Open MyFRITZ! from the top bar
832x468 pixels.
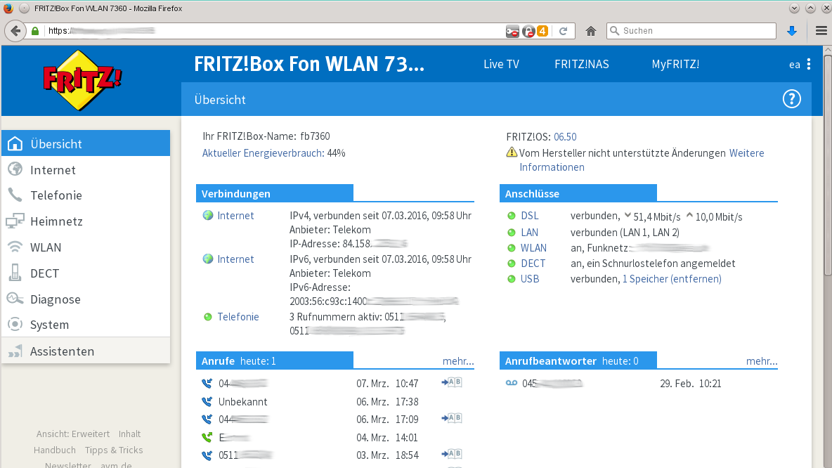click(675, 64)
